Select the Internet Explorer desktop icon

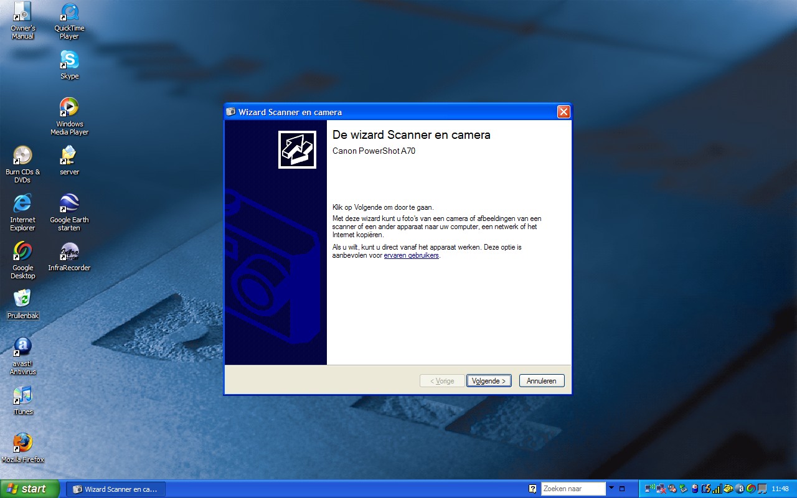tap(22, 212)
